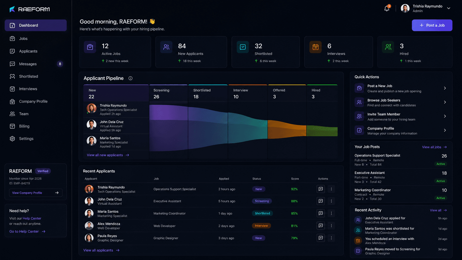This screenshot has width=462, height=260.
Task: Click View all applicants link
Action: coord(101,250)
